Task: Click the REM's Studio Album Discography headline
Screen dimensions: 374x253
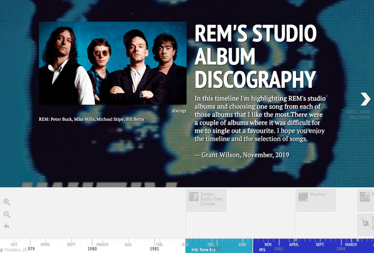Action: click(256, 56)
